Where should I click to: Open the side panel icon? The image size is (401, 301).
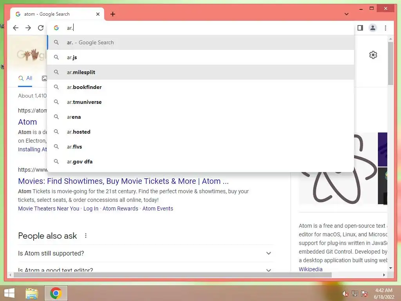pos(360,28)
